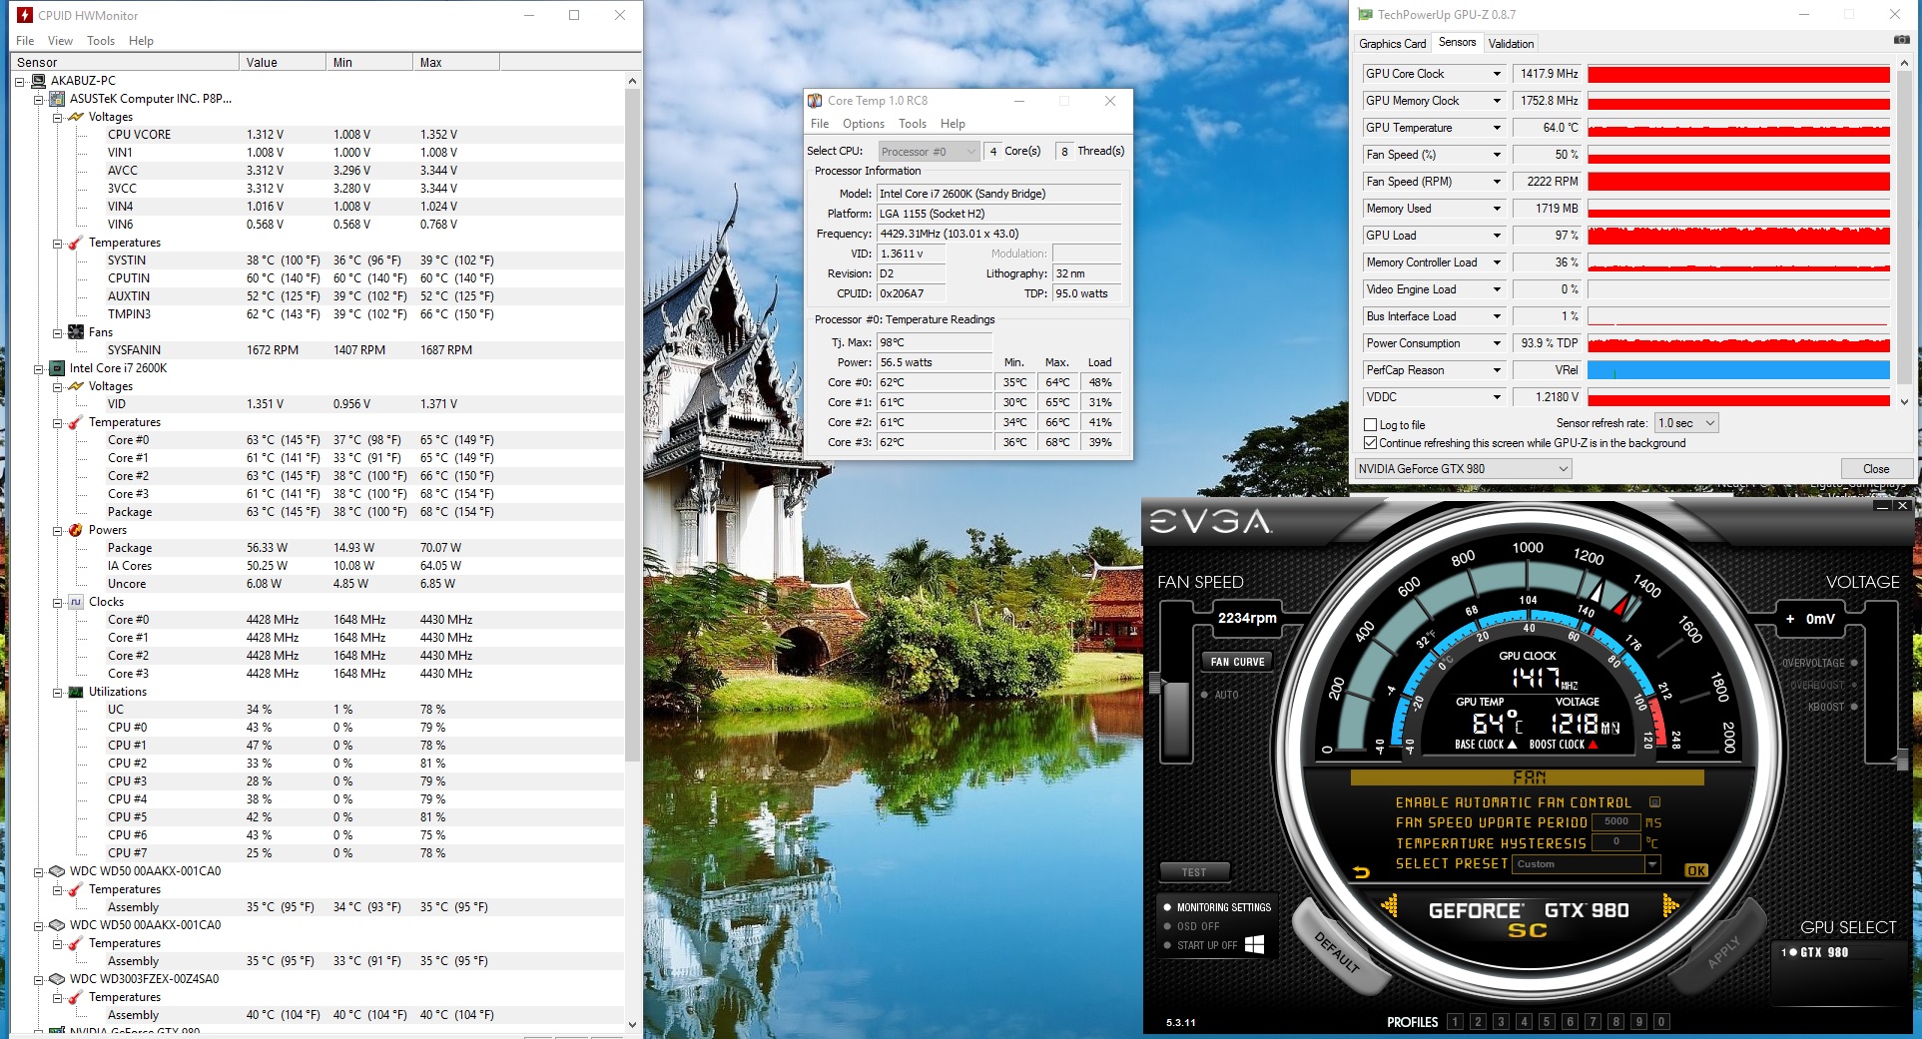Click the APPLY button in EVGA
The height and width of the screenshot is (1039, 1922).
pos(1722,951)
